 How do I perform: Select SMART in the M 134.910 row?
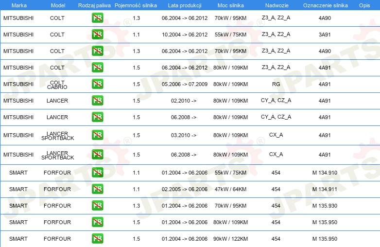(18, 173)
